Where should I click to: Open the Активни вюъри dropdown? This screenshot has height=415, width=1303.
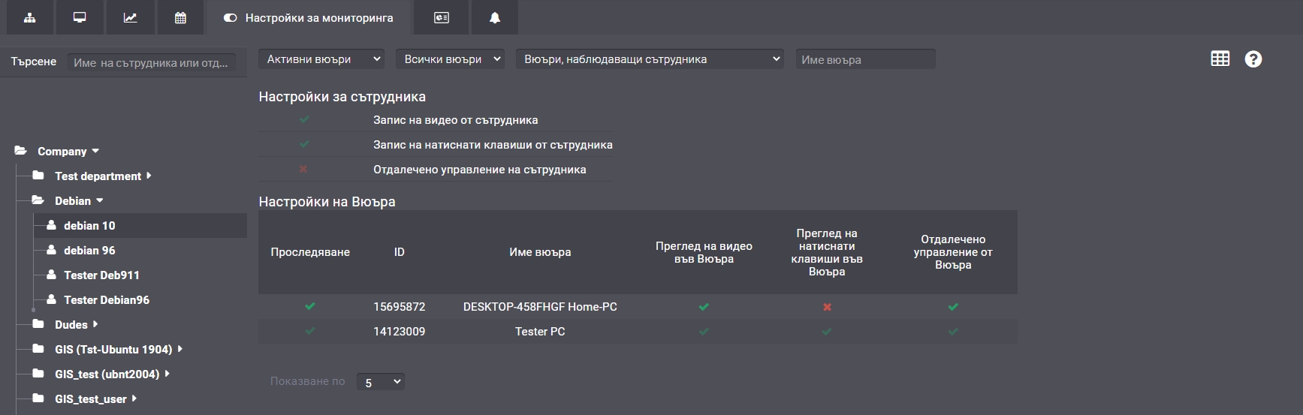pos(321,59)
